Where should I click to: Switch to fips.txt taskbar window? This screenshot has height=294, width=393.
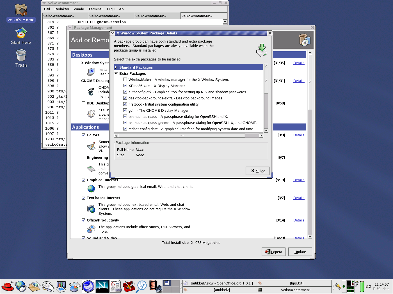(x=294, y=283)
